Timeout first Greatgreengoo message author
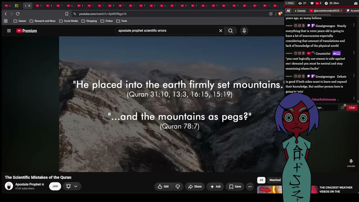The image size is (359, 202). tap(296, 26)
